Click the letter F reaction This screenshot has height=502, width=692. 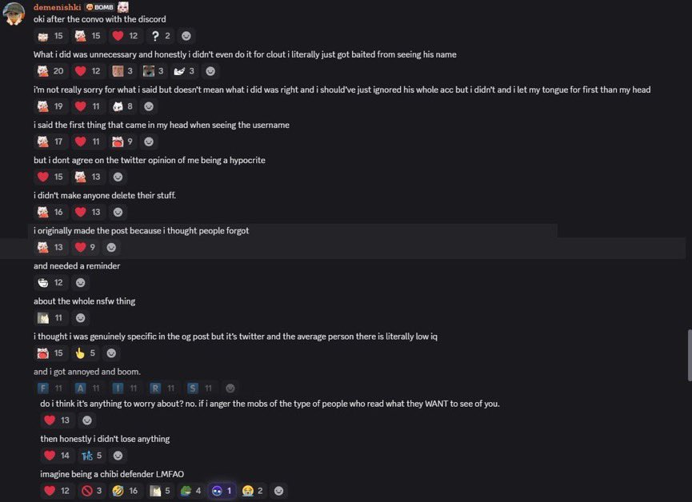point(50,388)
